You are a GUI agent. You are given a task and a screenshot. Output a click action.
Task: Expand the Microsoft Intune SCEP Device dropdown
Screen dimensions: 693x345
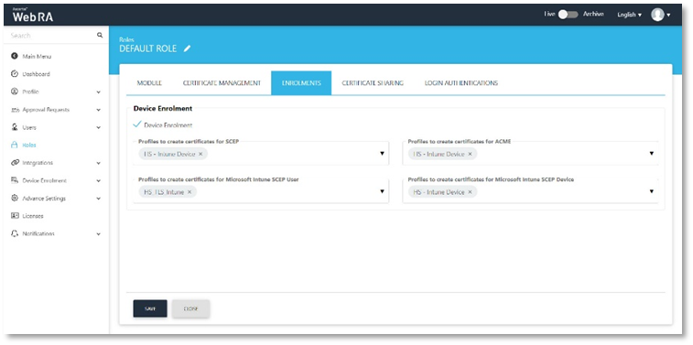pos(652,191)
